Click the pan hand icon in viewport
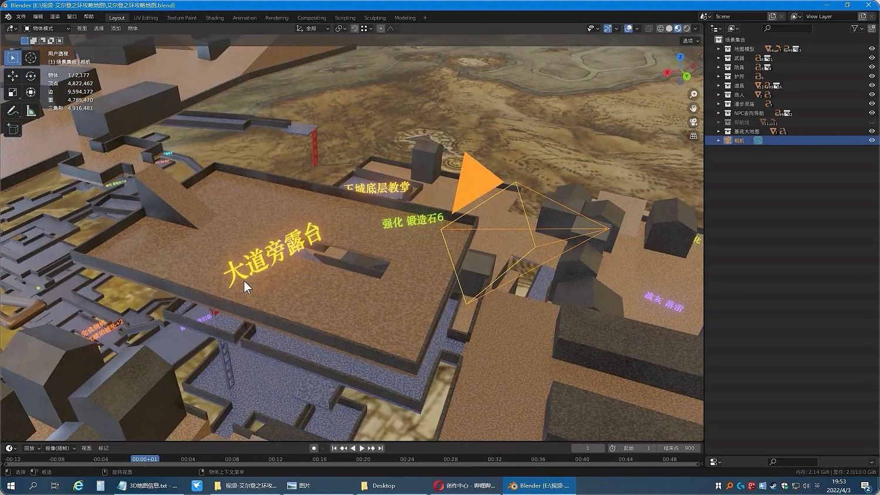The image size is (880, 495). (693, 108)
